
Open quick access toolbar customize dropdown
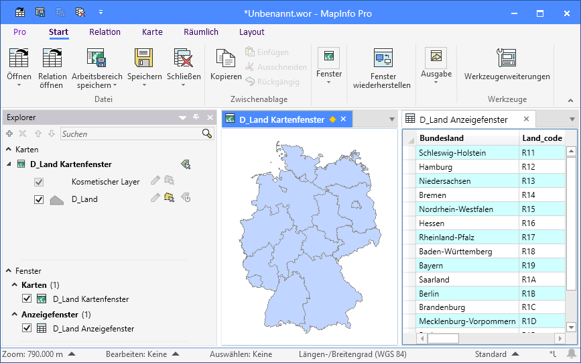coord(101,12)
